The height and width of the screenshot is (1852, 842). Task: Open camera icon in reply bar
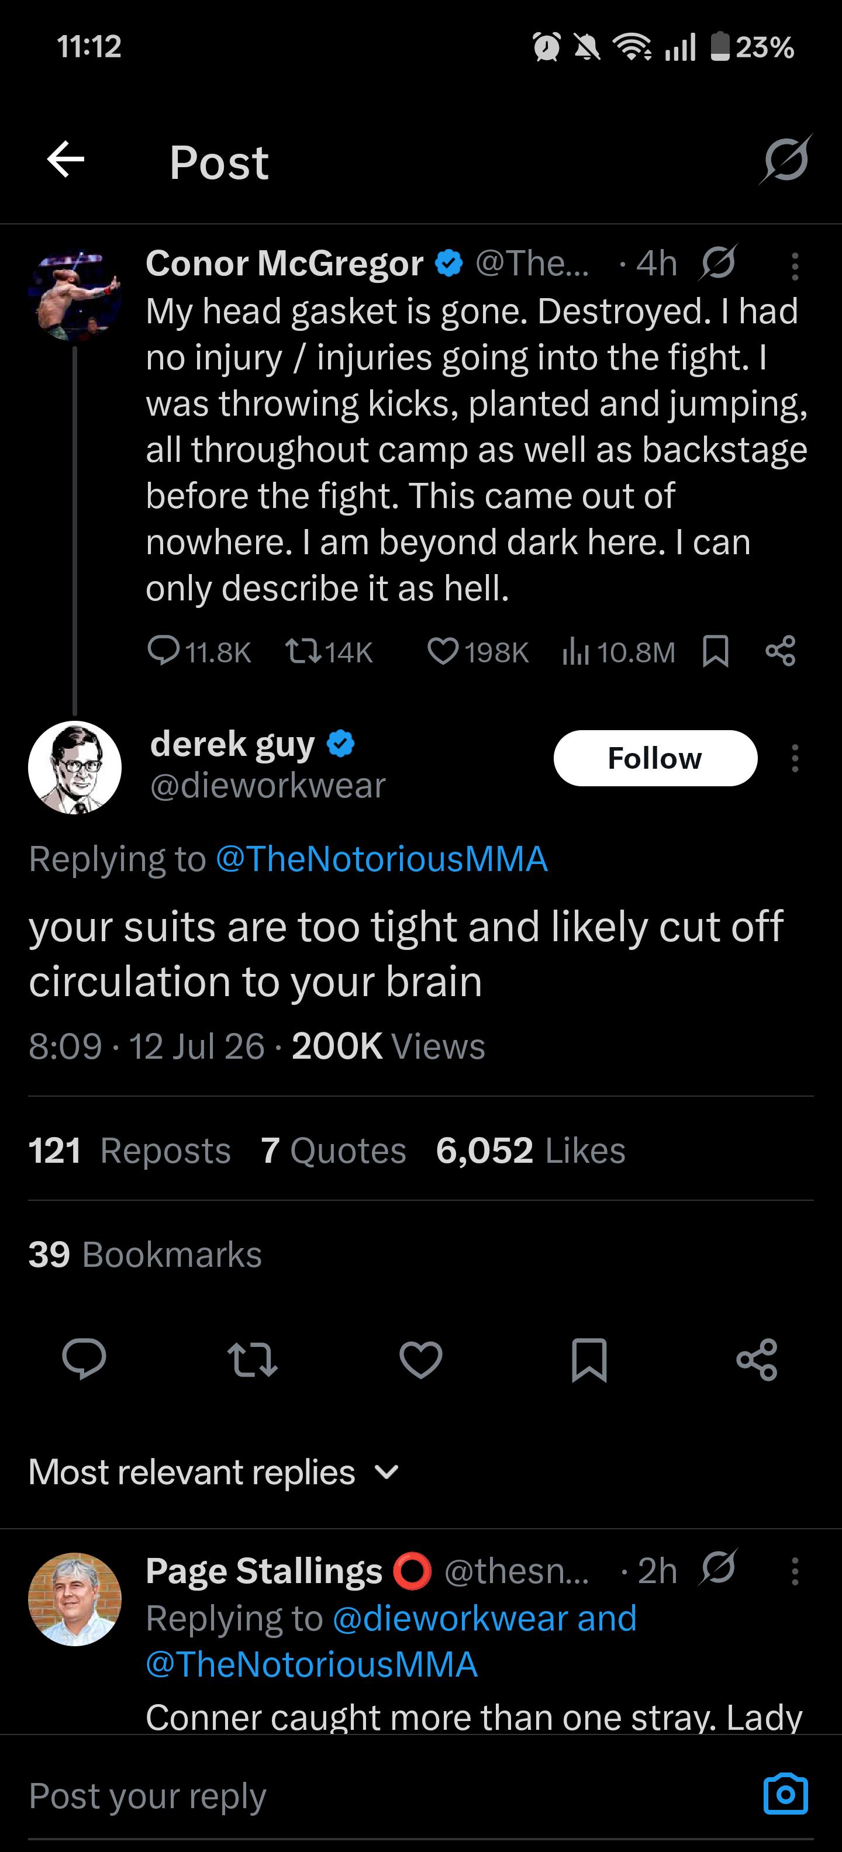[785, 1793]
